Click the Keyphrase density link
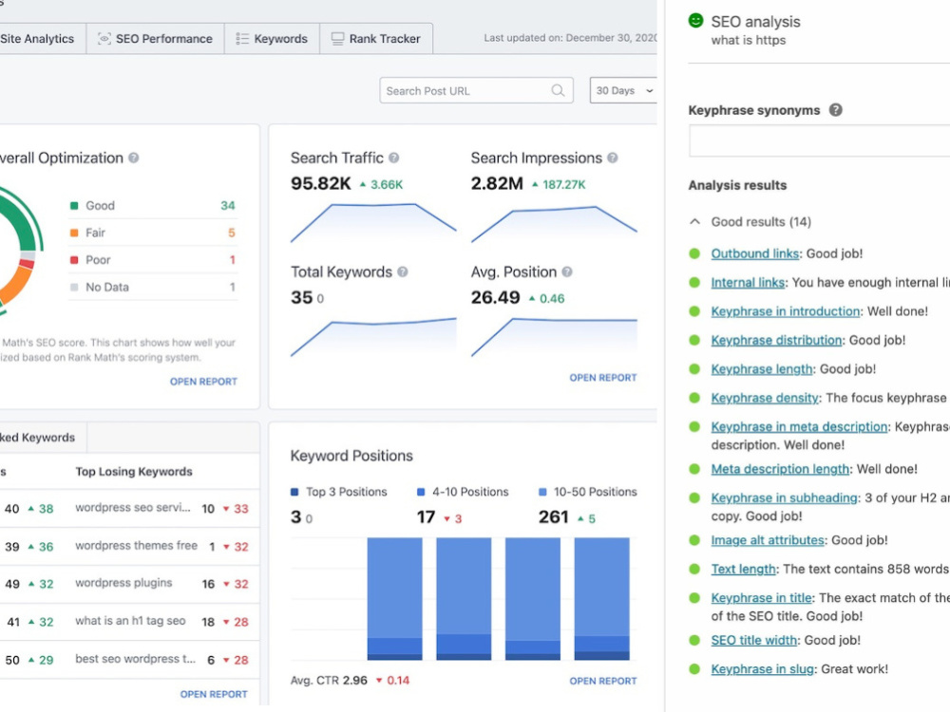The image size is (950, 712). [765, 398]
